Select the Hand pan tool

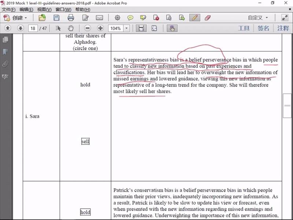(71, 28)
